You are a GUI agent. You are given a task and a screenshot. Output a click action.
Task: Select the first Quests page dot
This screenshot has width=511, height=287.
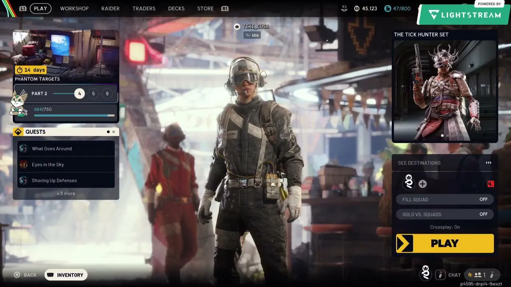108,132
